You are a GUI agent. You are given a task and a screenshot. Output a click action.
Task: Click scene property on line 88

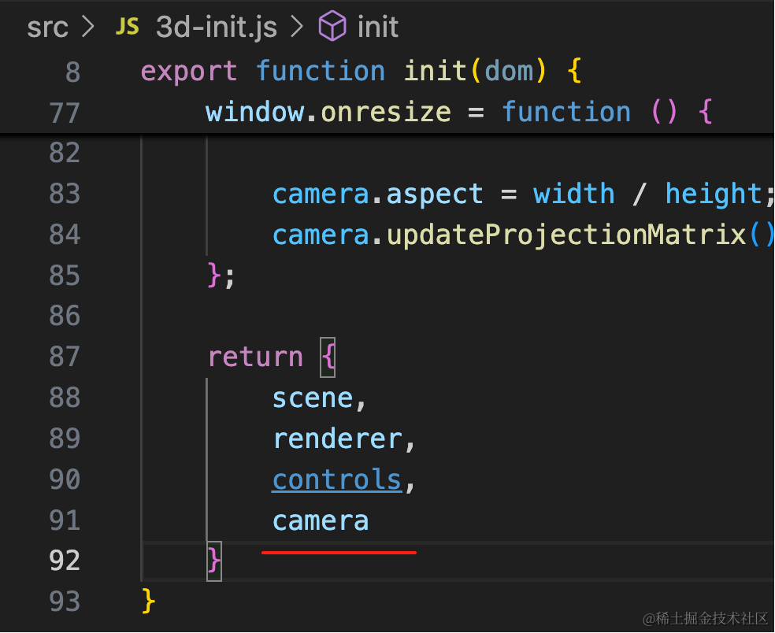coord(313,398)
